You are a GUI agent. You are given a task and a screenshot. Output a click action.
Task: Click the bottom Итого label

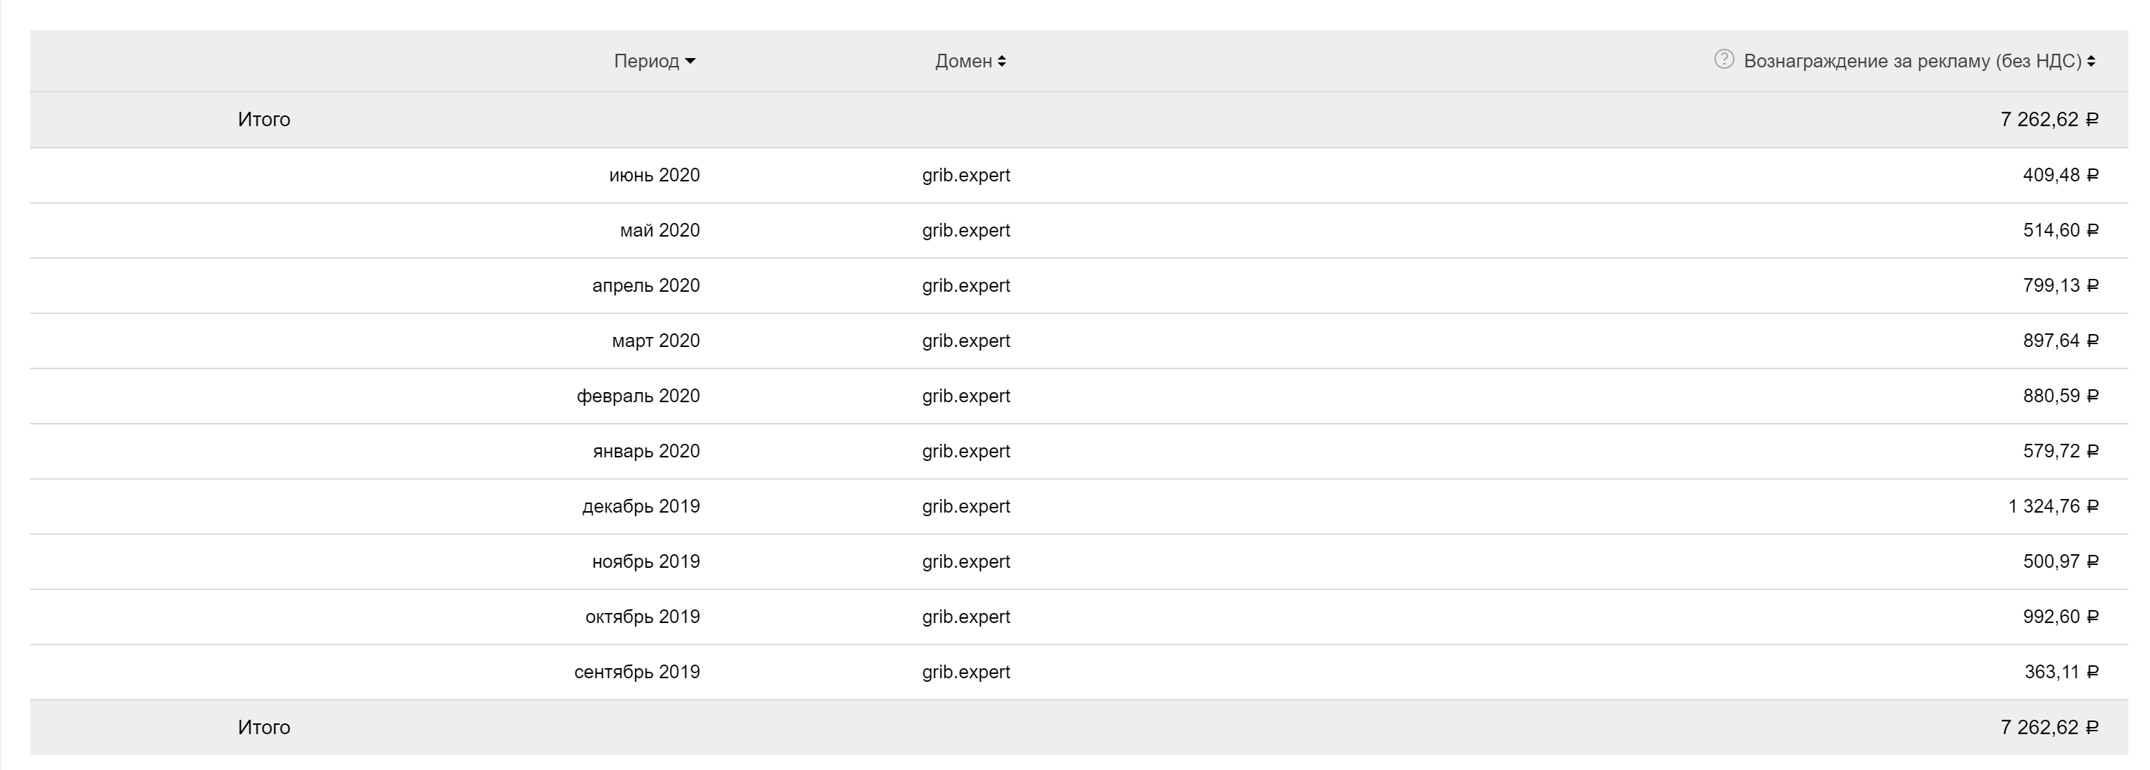pyautogui.click(x=264, y=728)
